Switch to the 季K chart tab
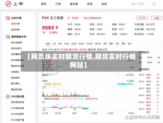This screenshot has height=123, width=163. pos(124,44)
